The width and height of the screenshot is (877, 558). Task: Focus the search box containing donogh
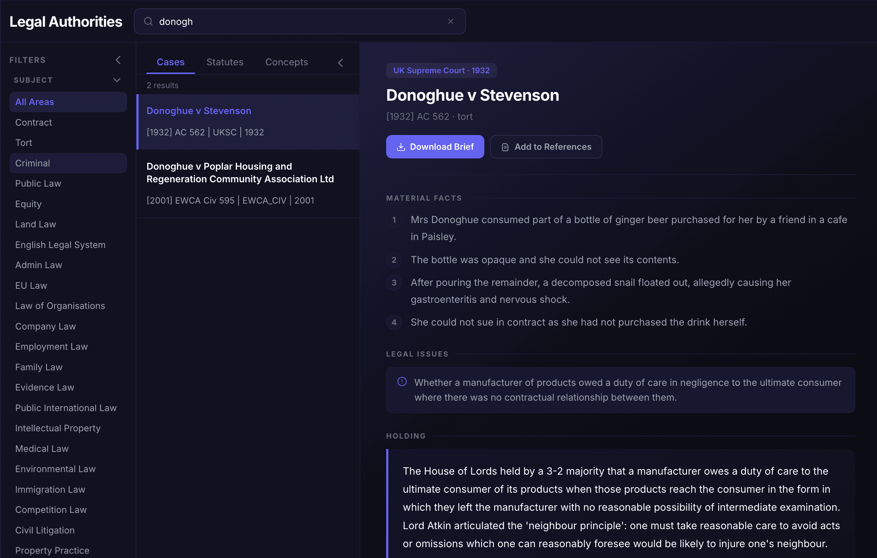coord(300,22)
